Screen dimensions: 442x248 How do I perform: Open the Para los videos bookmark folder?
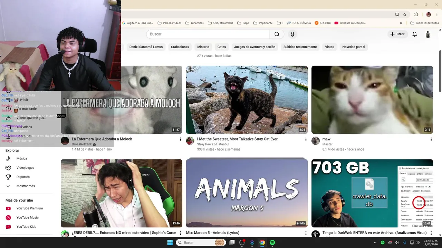(x=169, y=23)
